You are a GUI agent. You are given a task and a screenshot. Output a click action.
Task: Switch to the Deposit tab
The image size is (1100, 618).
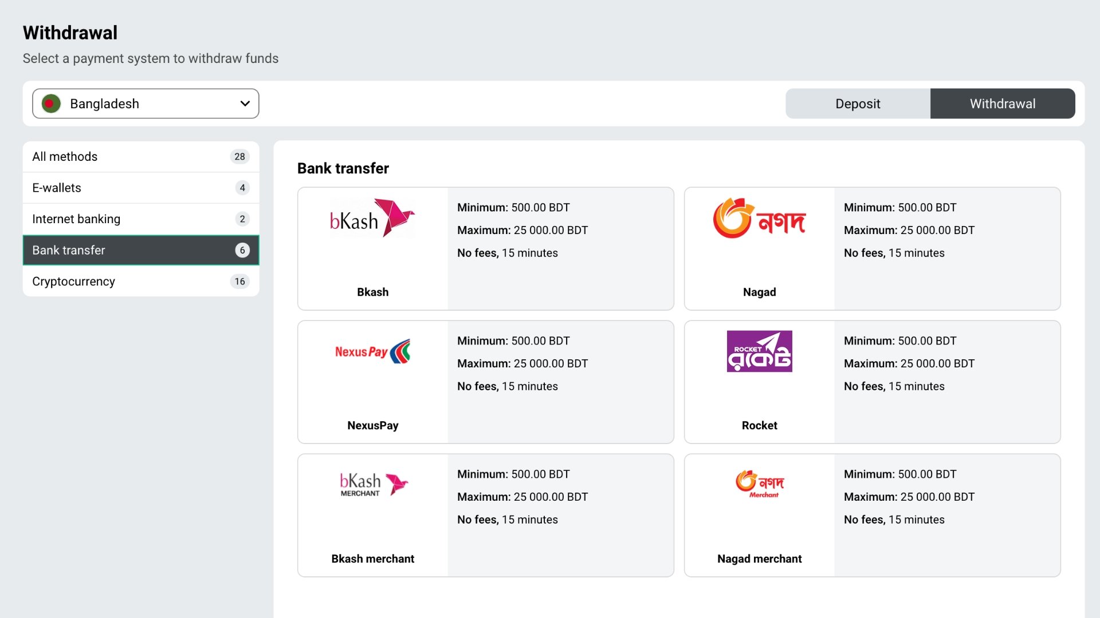coord(858,104)
